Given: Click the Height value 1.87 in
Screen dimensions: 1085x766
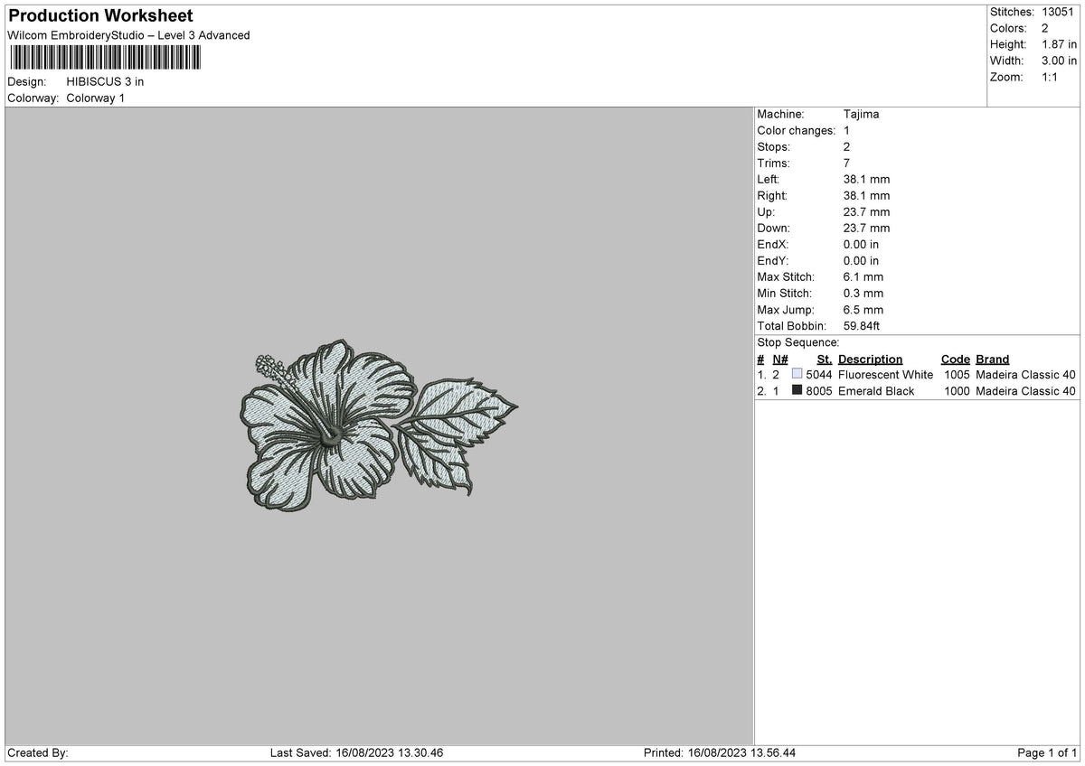Looking at the screenshot, I should pyautogui.click(x=1059, y=44).
